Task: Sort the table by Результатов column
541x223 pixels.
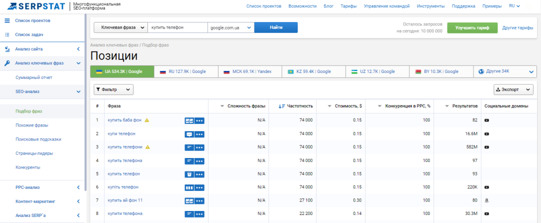Action: tap(459, 106)
